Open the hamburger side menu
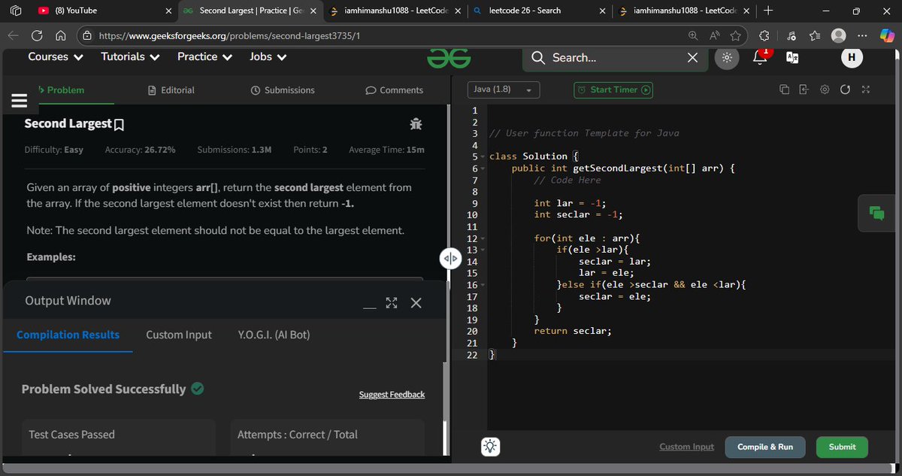This screenshot has width=902, height=476. (x=19, y=101)
